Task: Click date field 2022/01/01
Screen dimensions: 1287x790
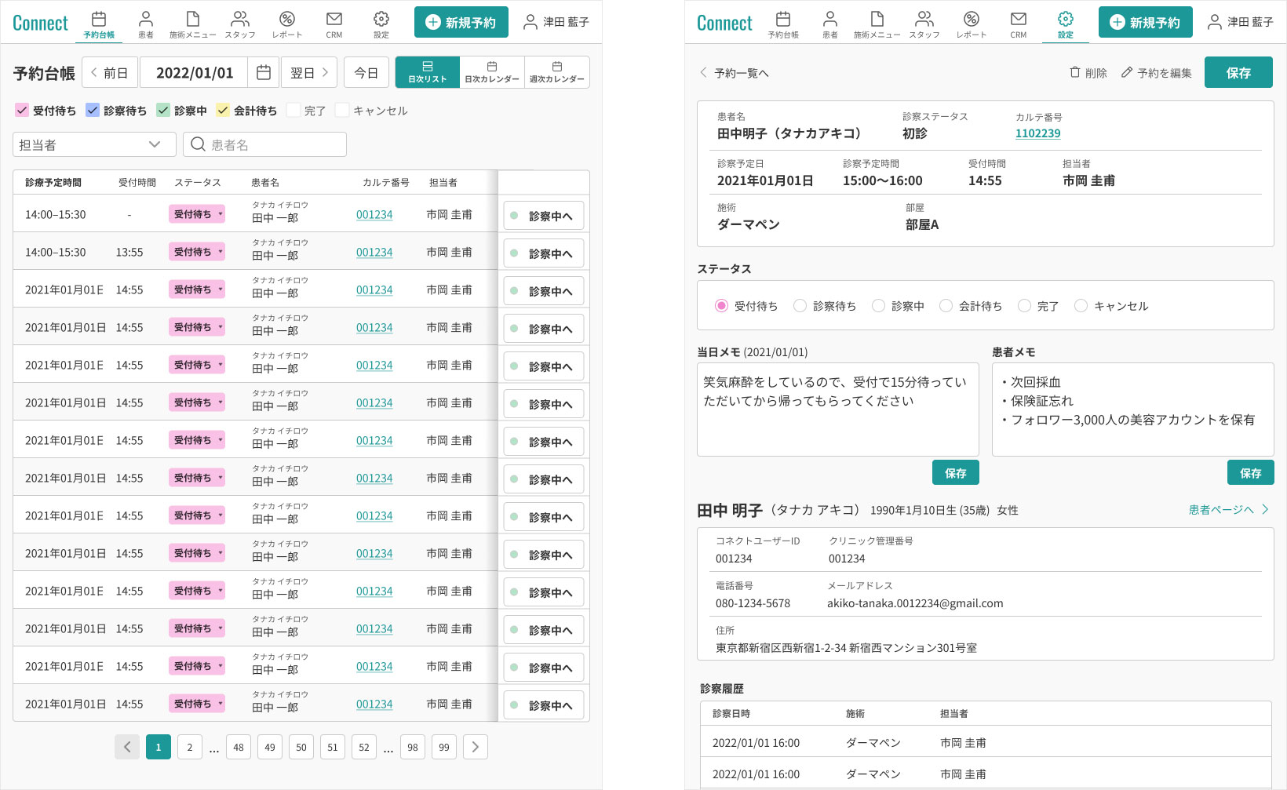Action: 195,73
